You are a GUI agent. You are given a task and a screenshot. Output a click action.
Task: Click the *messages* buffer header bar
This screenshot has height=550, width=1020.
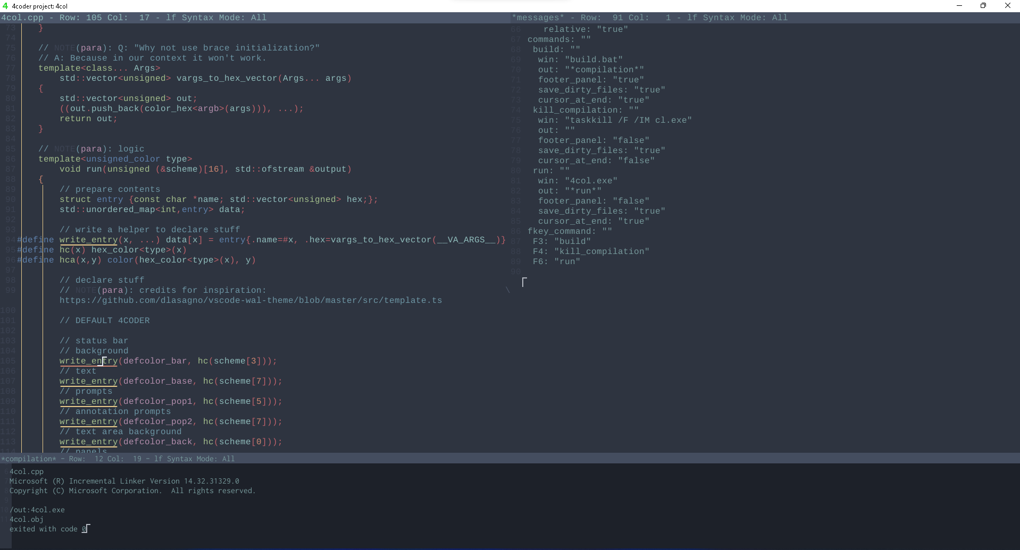click(x=765, y=18)
